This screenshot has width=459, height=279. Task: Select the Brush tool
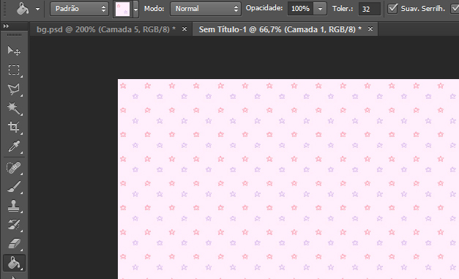pyautogui.click(x=14, y=187)
